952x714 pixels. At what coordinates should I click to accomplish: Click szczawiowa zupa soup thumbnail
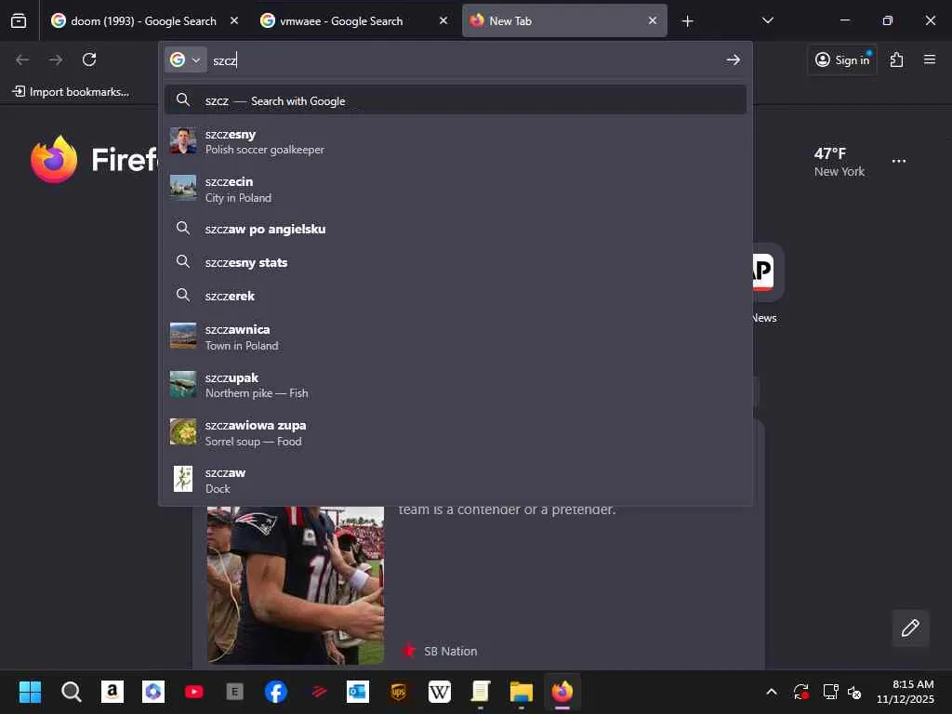183,431
